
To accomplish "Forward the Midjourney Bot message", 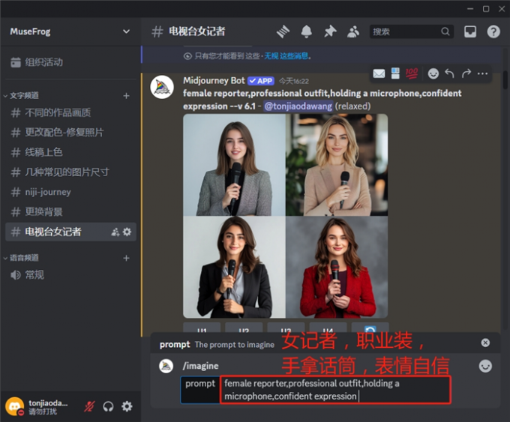I will coord(466,73).
